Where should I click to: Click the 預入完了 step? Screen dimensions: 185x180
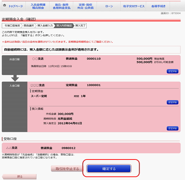[x=80, y=25]
